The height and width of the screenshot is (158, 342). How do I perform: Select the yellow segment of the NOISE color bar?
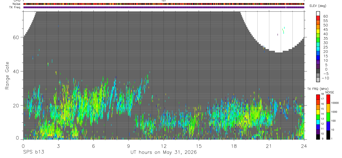328,108
